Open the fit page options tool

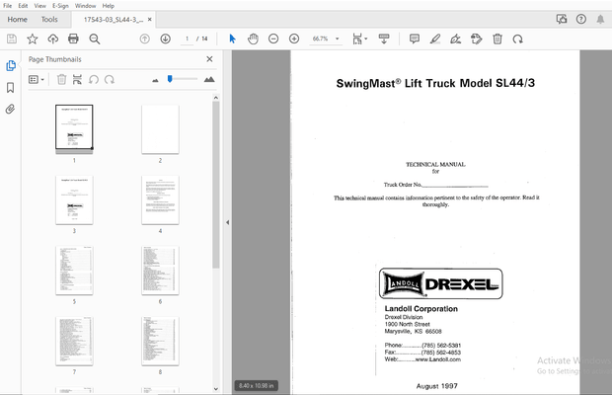click(x=359, y=39)
